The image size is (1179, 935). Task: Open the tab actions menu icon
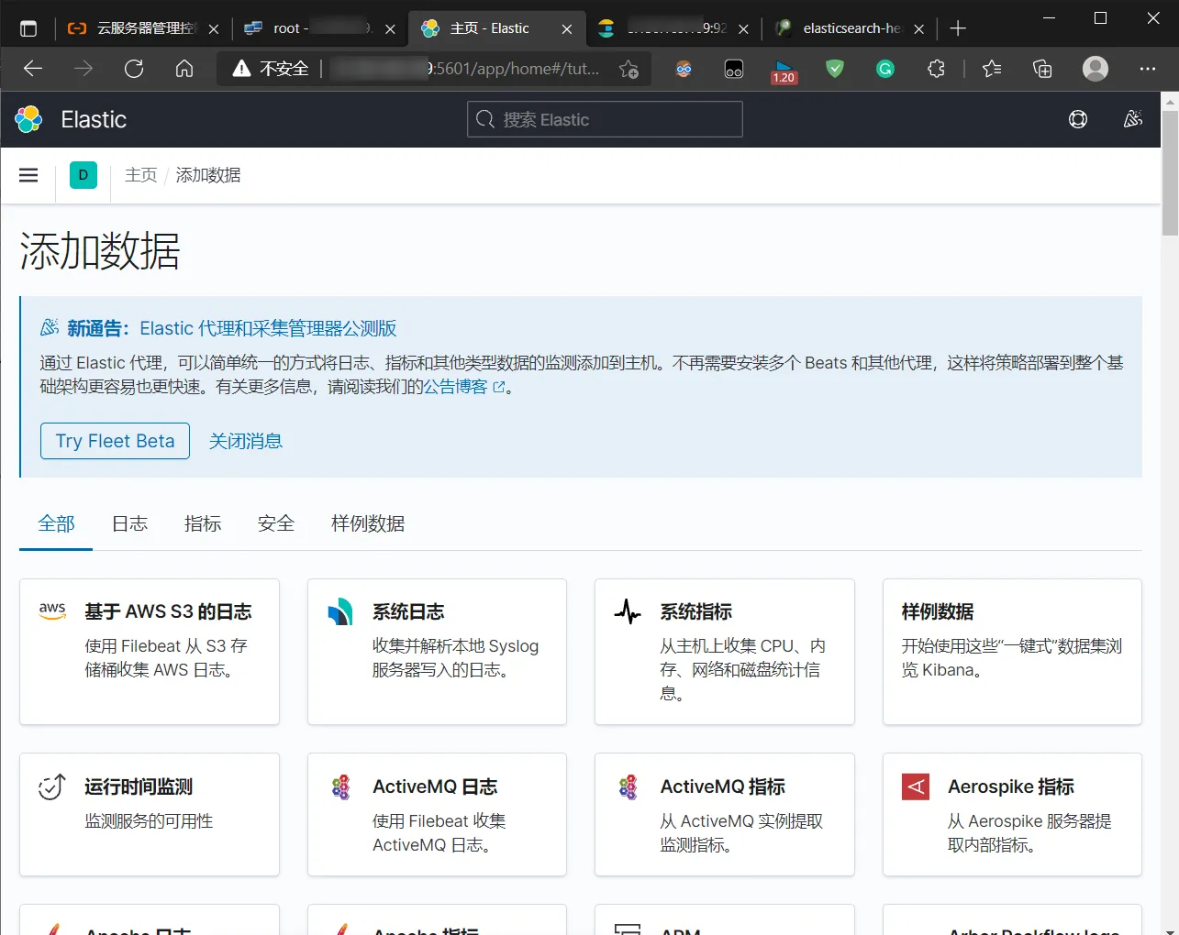click(x=28, y=28)
